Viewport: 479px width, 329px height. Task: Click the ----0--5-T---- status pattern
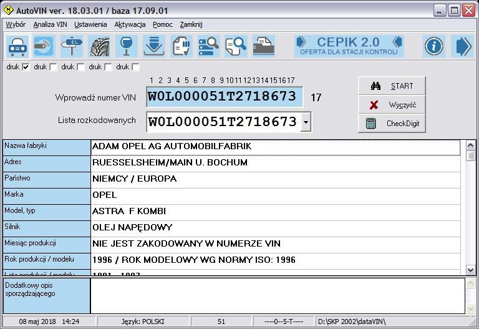pos(284,322)
